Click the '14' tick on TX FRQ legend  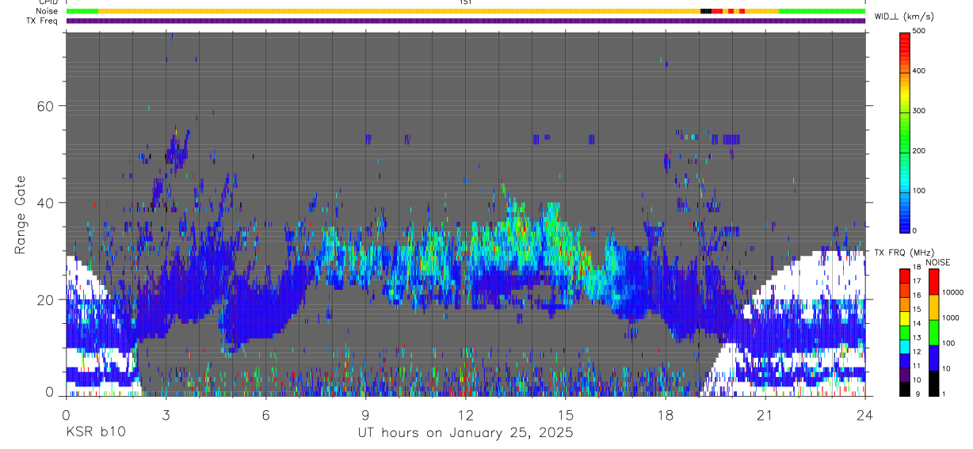coord(918,324)
